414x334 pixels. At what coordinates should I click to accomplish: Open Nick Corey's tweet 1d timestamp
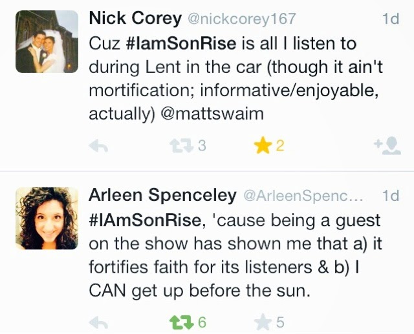pyautogui.click(x=391, y=19)
